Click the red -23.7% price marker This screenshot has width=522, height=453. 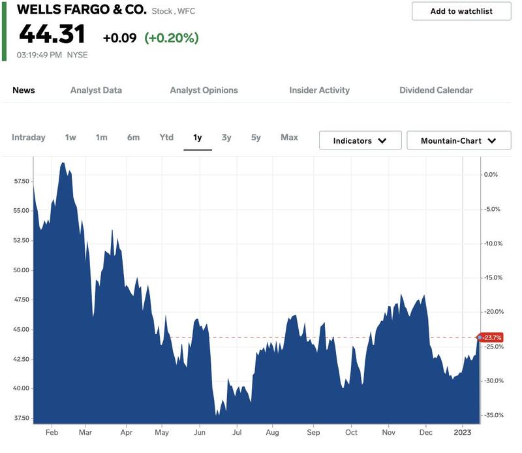coord(491,337)
